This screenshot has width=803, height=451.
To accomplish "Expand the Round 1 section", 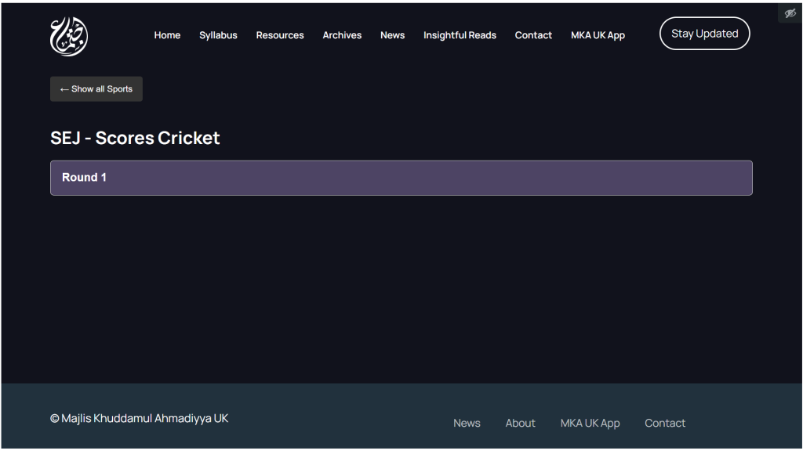I will (401, 178).
